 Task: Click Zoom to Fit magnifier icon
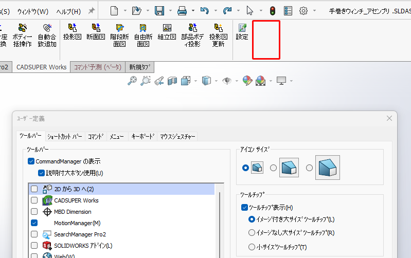tap(132, 81)
